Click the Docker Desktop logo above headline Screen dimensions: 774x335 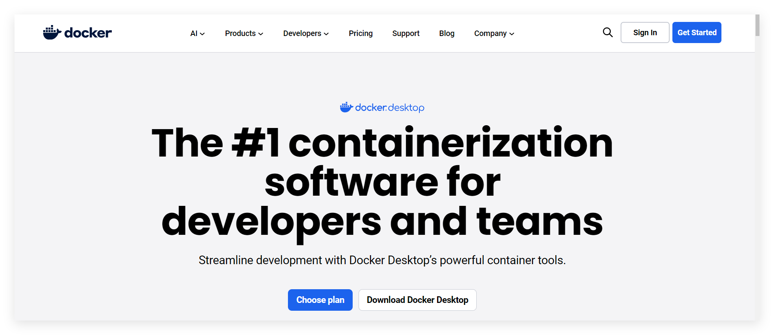coord(382,107)
